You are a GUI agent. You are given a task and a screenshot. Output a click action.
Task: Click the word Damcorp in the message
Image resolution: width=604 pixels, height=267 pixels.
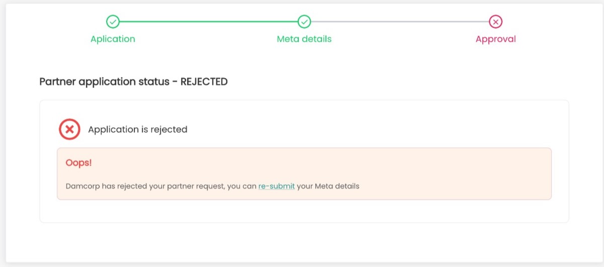(x=82, y=186)
